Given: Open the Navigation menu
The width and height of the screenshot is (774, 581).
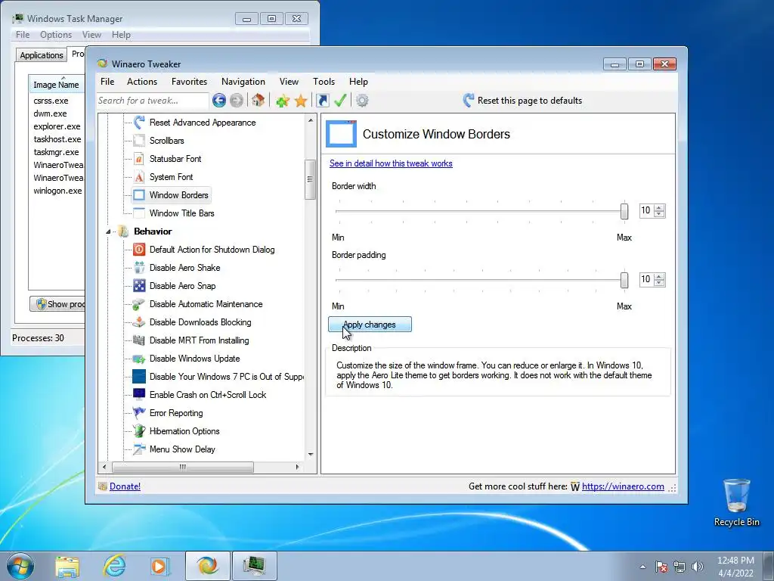Looking at the screenshot, I should coord(243,82).
